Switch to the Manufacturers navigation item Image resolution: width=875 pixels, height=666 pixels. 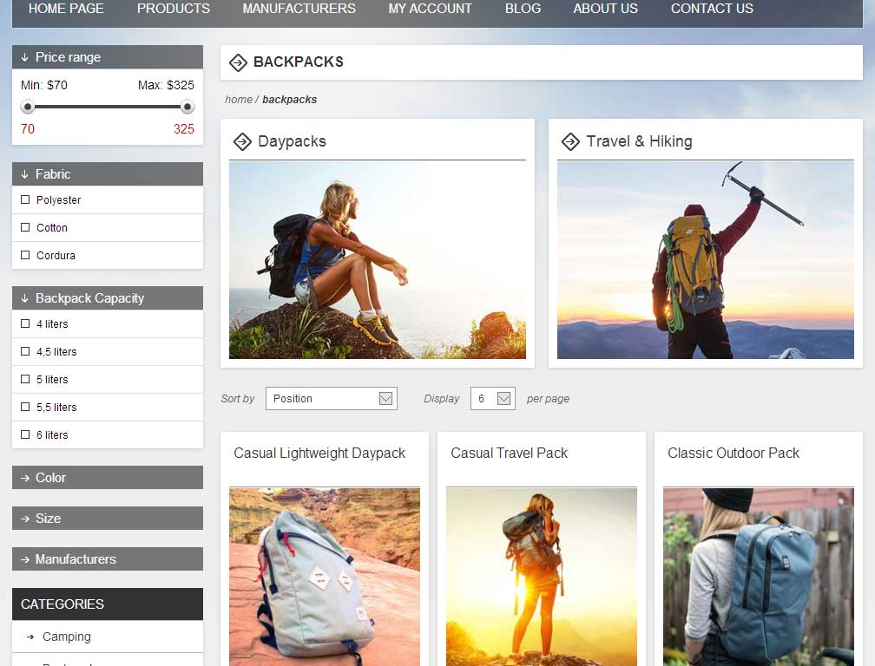[299, 9]
